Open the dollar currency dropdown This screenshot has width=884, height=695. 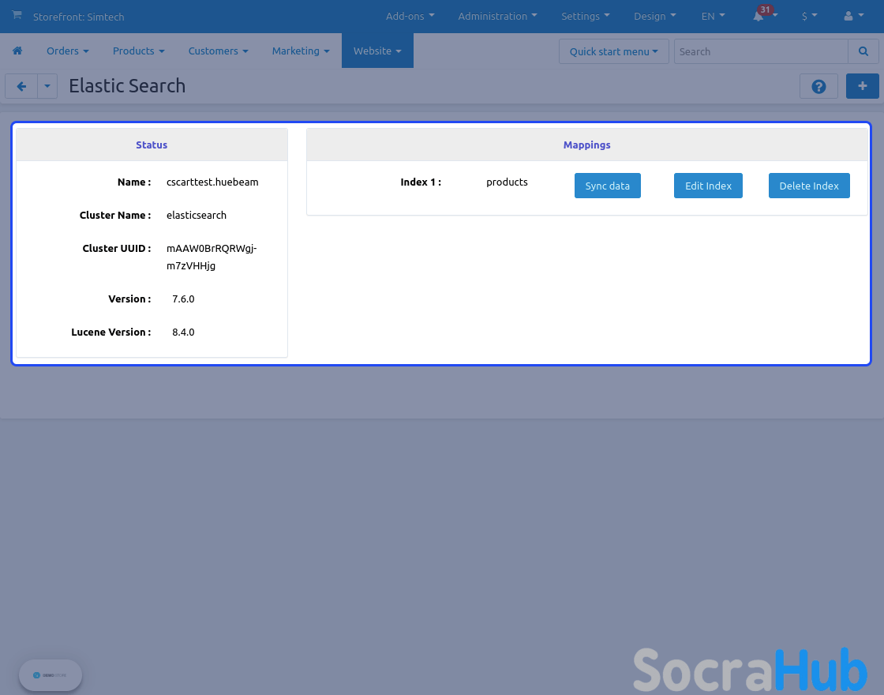click(x=809, y=16)
